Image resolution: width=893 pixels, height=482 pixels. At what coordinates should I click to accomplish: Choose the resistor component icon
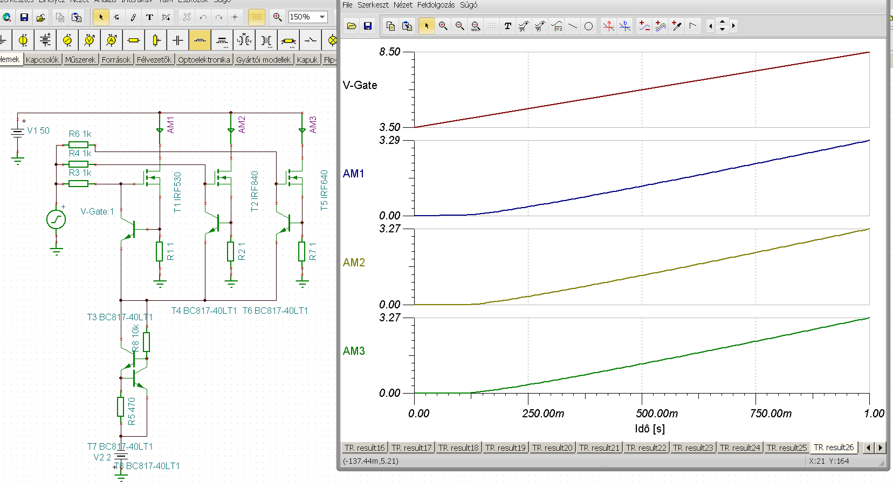click(134, 40)
